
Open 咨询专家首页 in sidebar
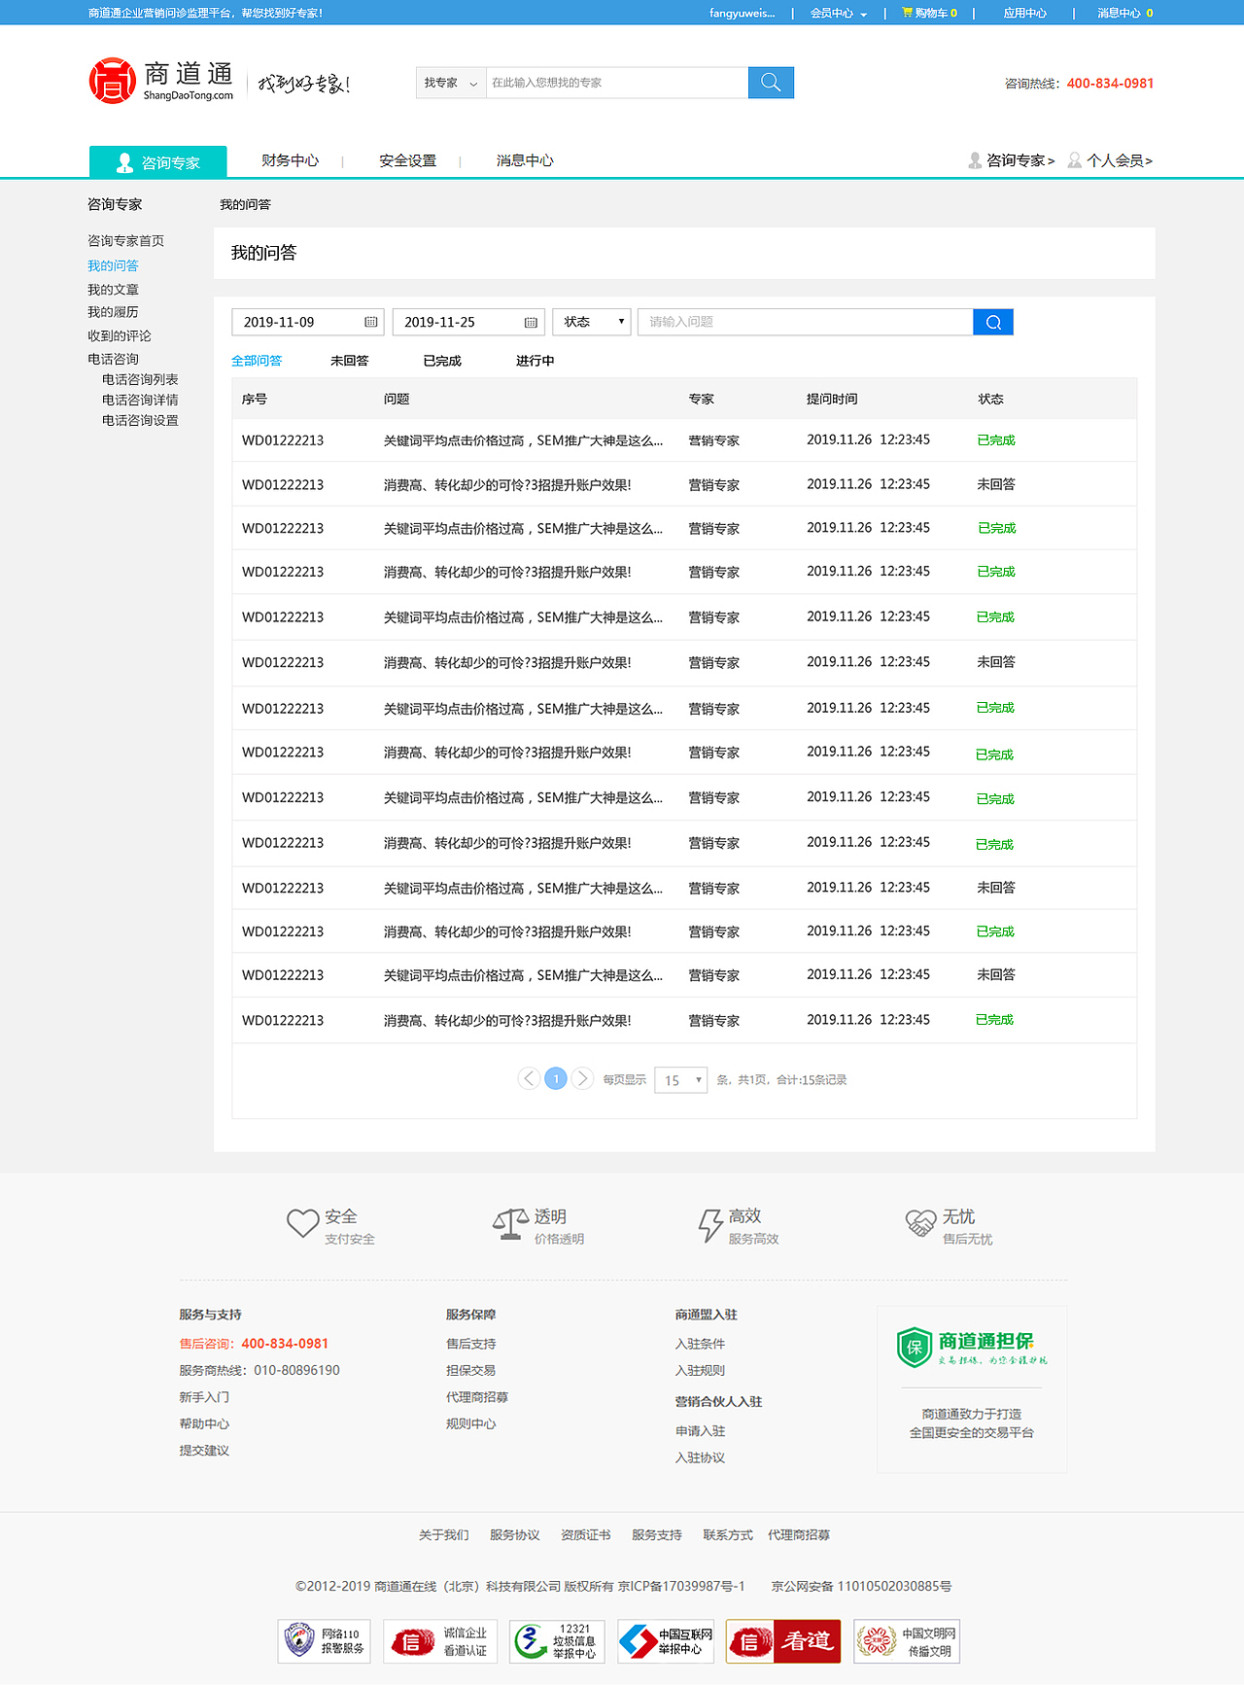click(126, 241)
